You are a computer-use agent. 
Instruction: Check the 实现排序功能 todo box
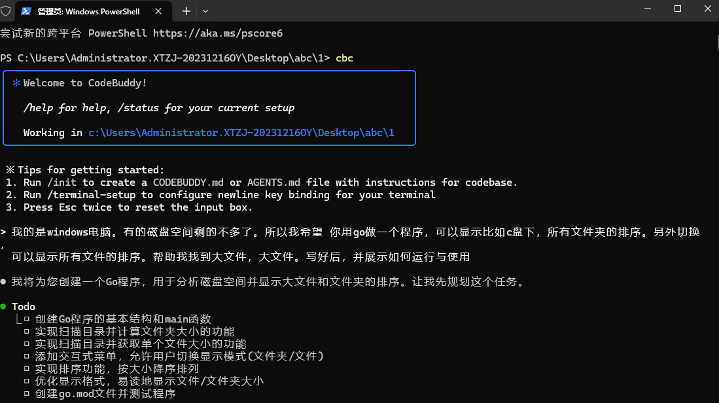click(27, 368)
